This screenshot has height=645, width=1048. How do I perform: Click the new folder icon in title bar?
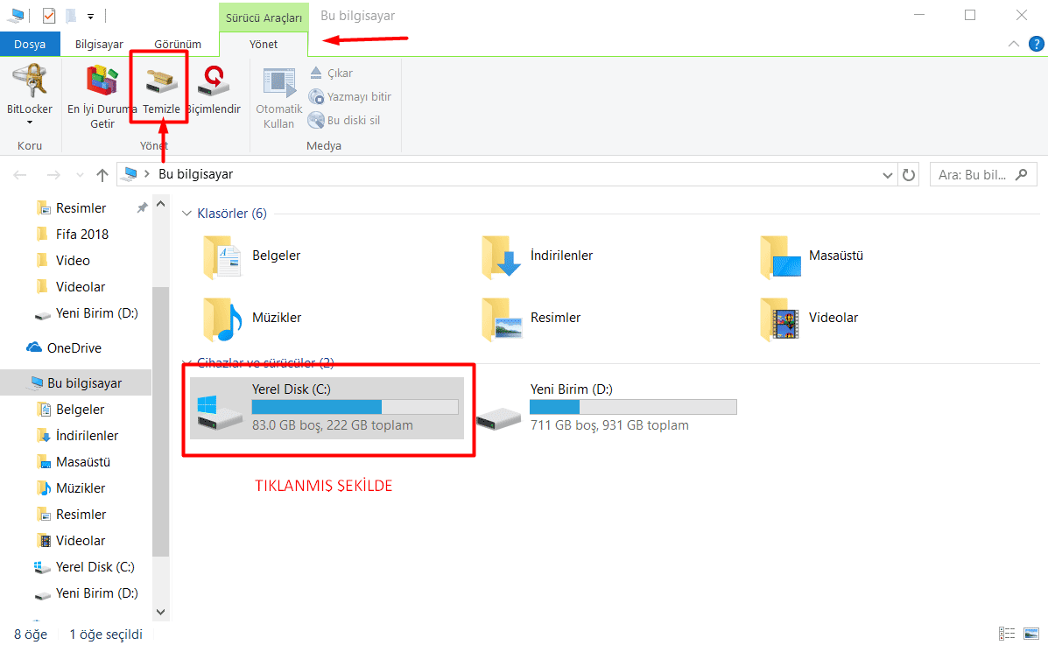[x=70, y=16]
